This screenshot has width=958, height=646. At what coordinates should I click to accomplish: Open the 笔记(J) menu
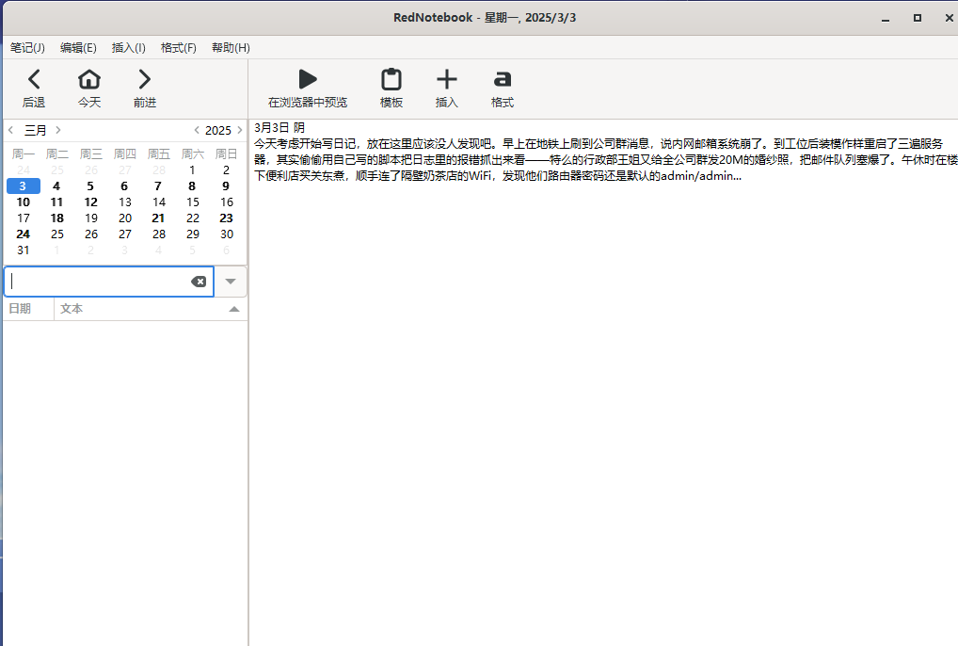click(x=27, y=48)
